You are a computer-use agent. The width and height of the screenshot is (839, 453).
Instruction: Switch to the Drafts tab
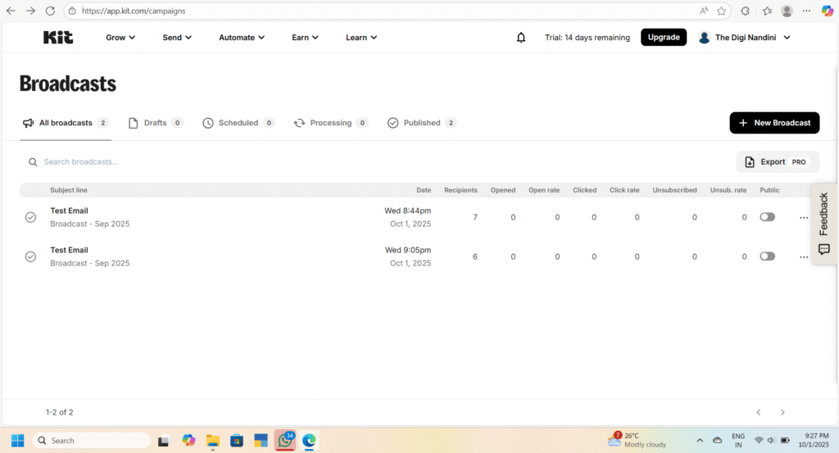pos(155,123)
